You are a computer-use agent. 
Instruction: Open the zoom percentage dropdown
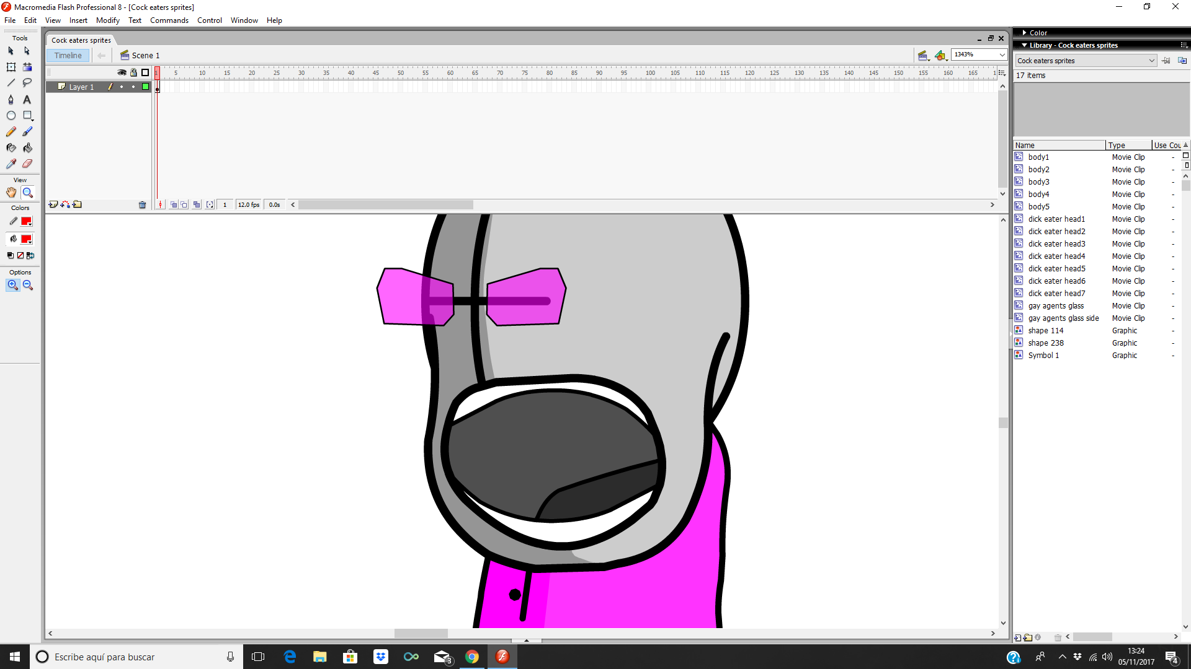click(1002, 55)
